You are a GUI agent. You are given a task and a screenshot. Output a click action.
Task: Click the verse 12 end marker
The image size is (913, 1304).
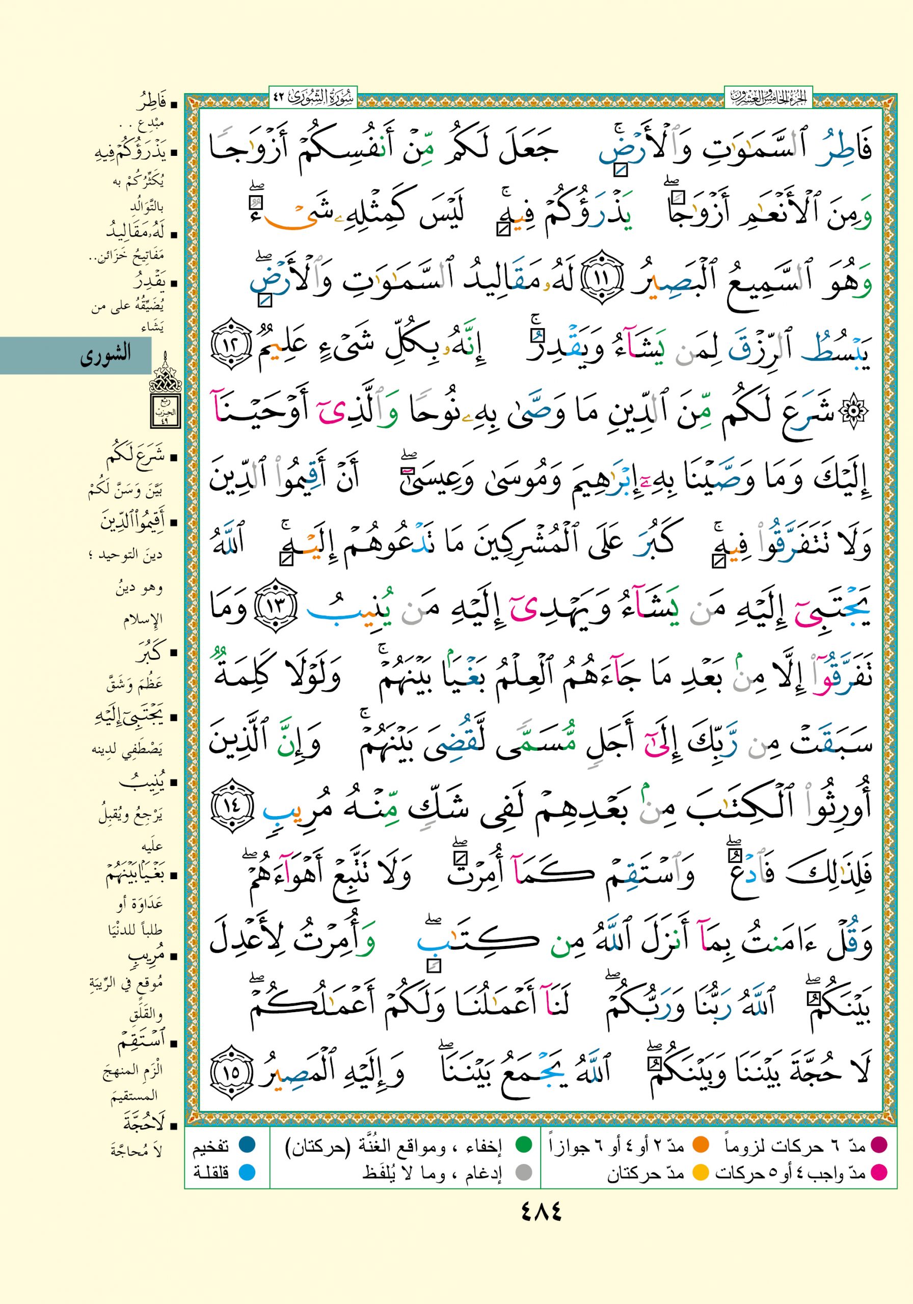tap(231, 347)
